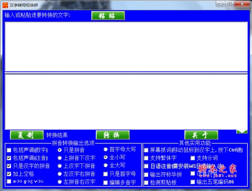Enable the a->ɑ g->ɡ v->ü checkbox
Screen dimensions: 252x191
(9, 181)
